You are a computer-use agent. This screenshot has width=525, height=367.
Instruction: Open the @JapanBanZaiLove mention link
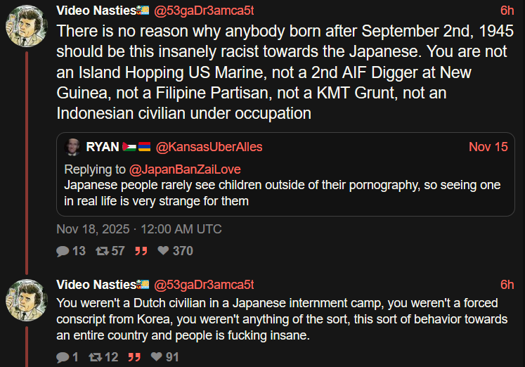(x=185, y=169)
